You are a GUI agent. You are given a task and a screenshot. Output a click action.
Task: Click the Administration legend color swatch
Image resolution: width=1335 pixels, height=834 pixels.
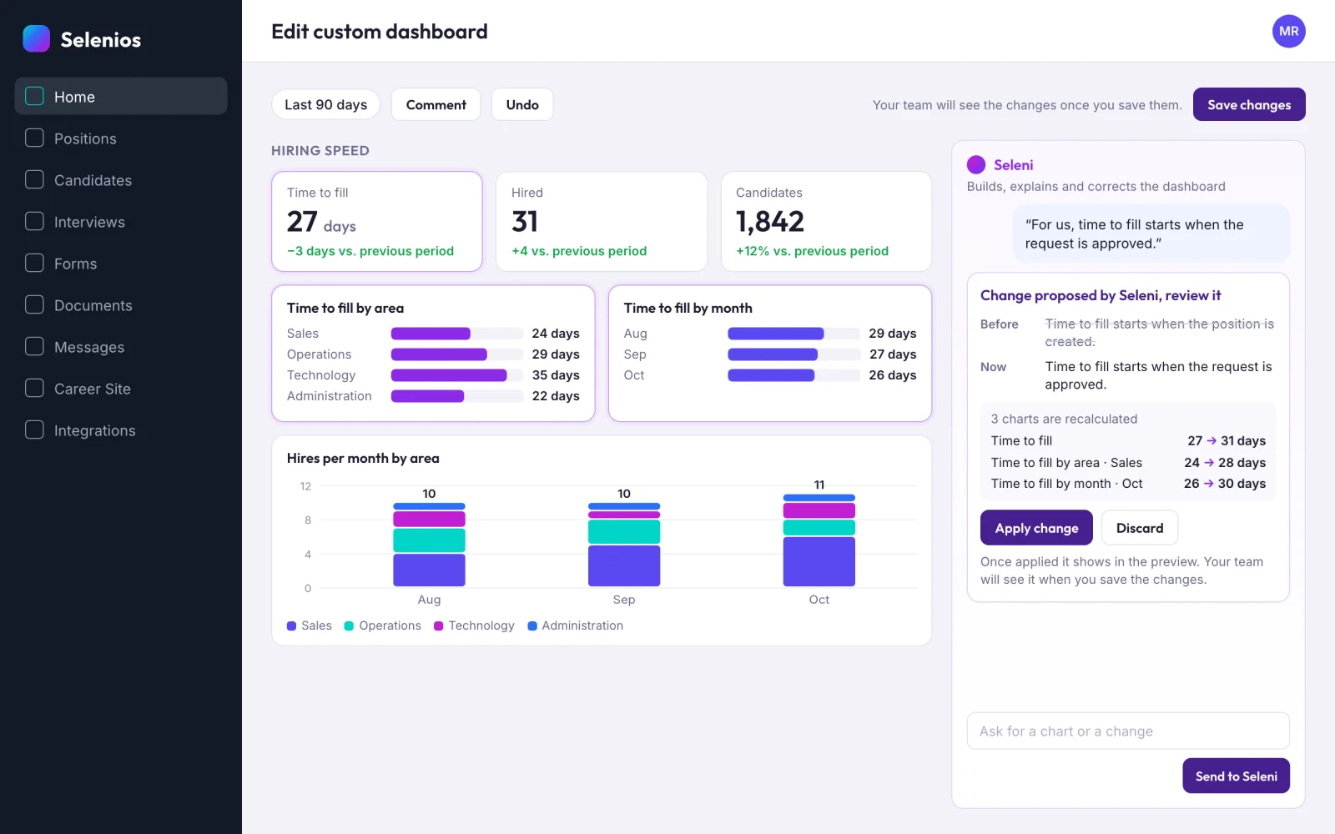coord(532,625)
